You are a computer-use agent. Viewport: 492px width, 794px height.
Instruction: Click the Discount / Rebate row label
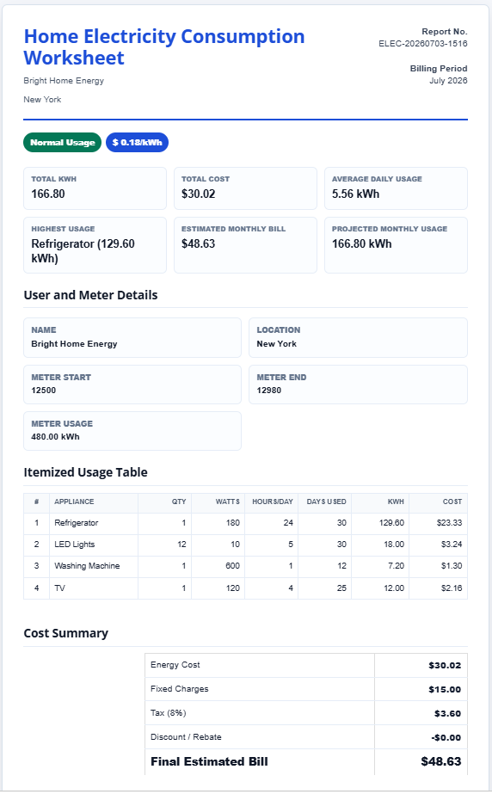click(186, 737)
